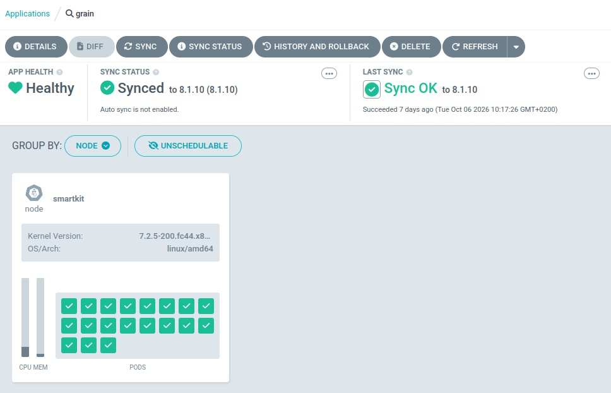Click the Kubernetes node icon on the smartkit card

[34, 193]
